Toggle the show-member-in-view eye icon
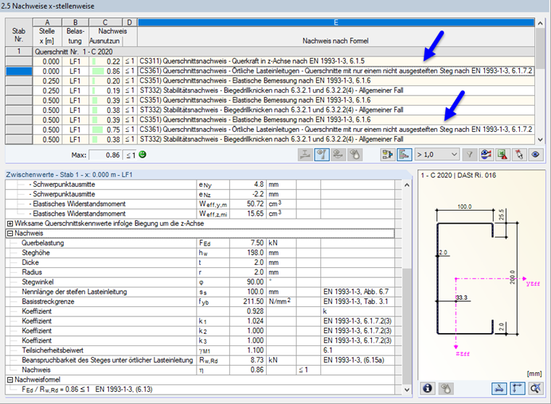 (x=322, y=155)
